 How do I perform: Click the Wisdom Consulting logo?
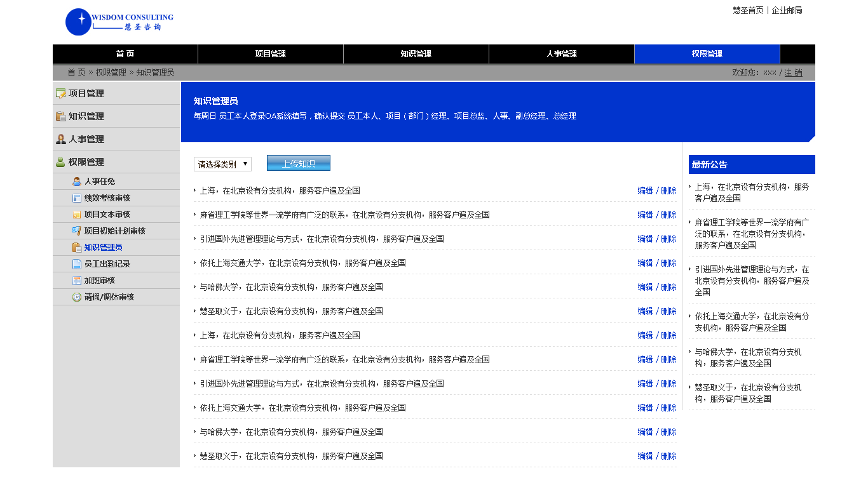(x=119, y=22)
